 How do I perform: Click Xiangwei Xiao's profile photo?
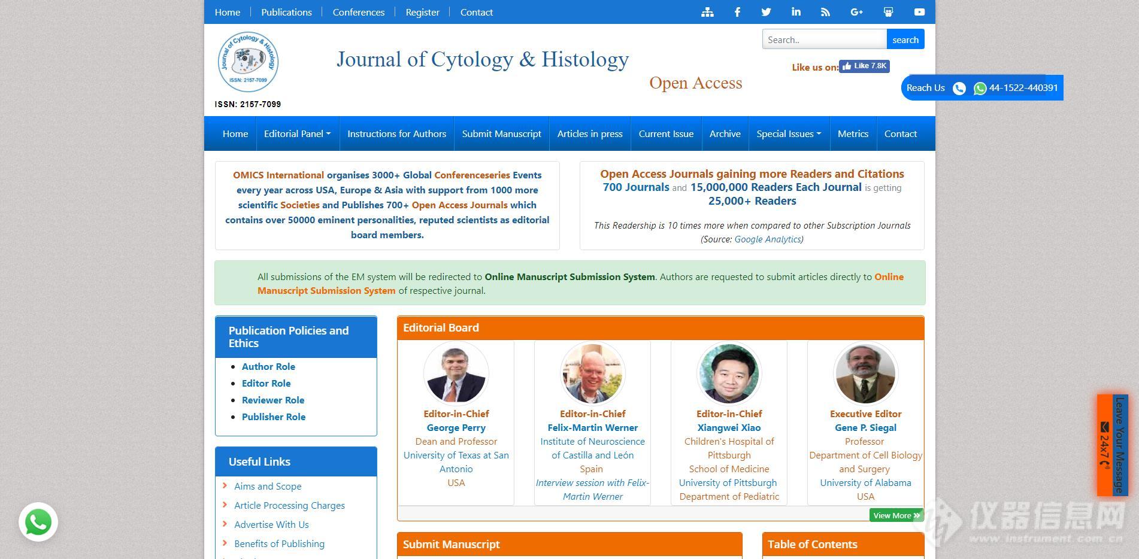729,373
